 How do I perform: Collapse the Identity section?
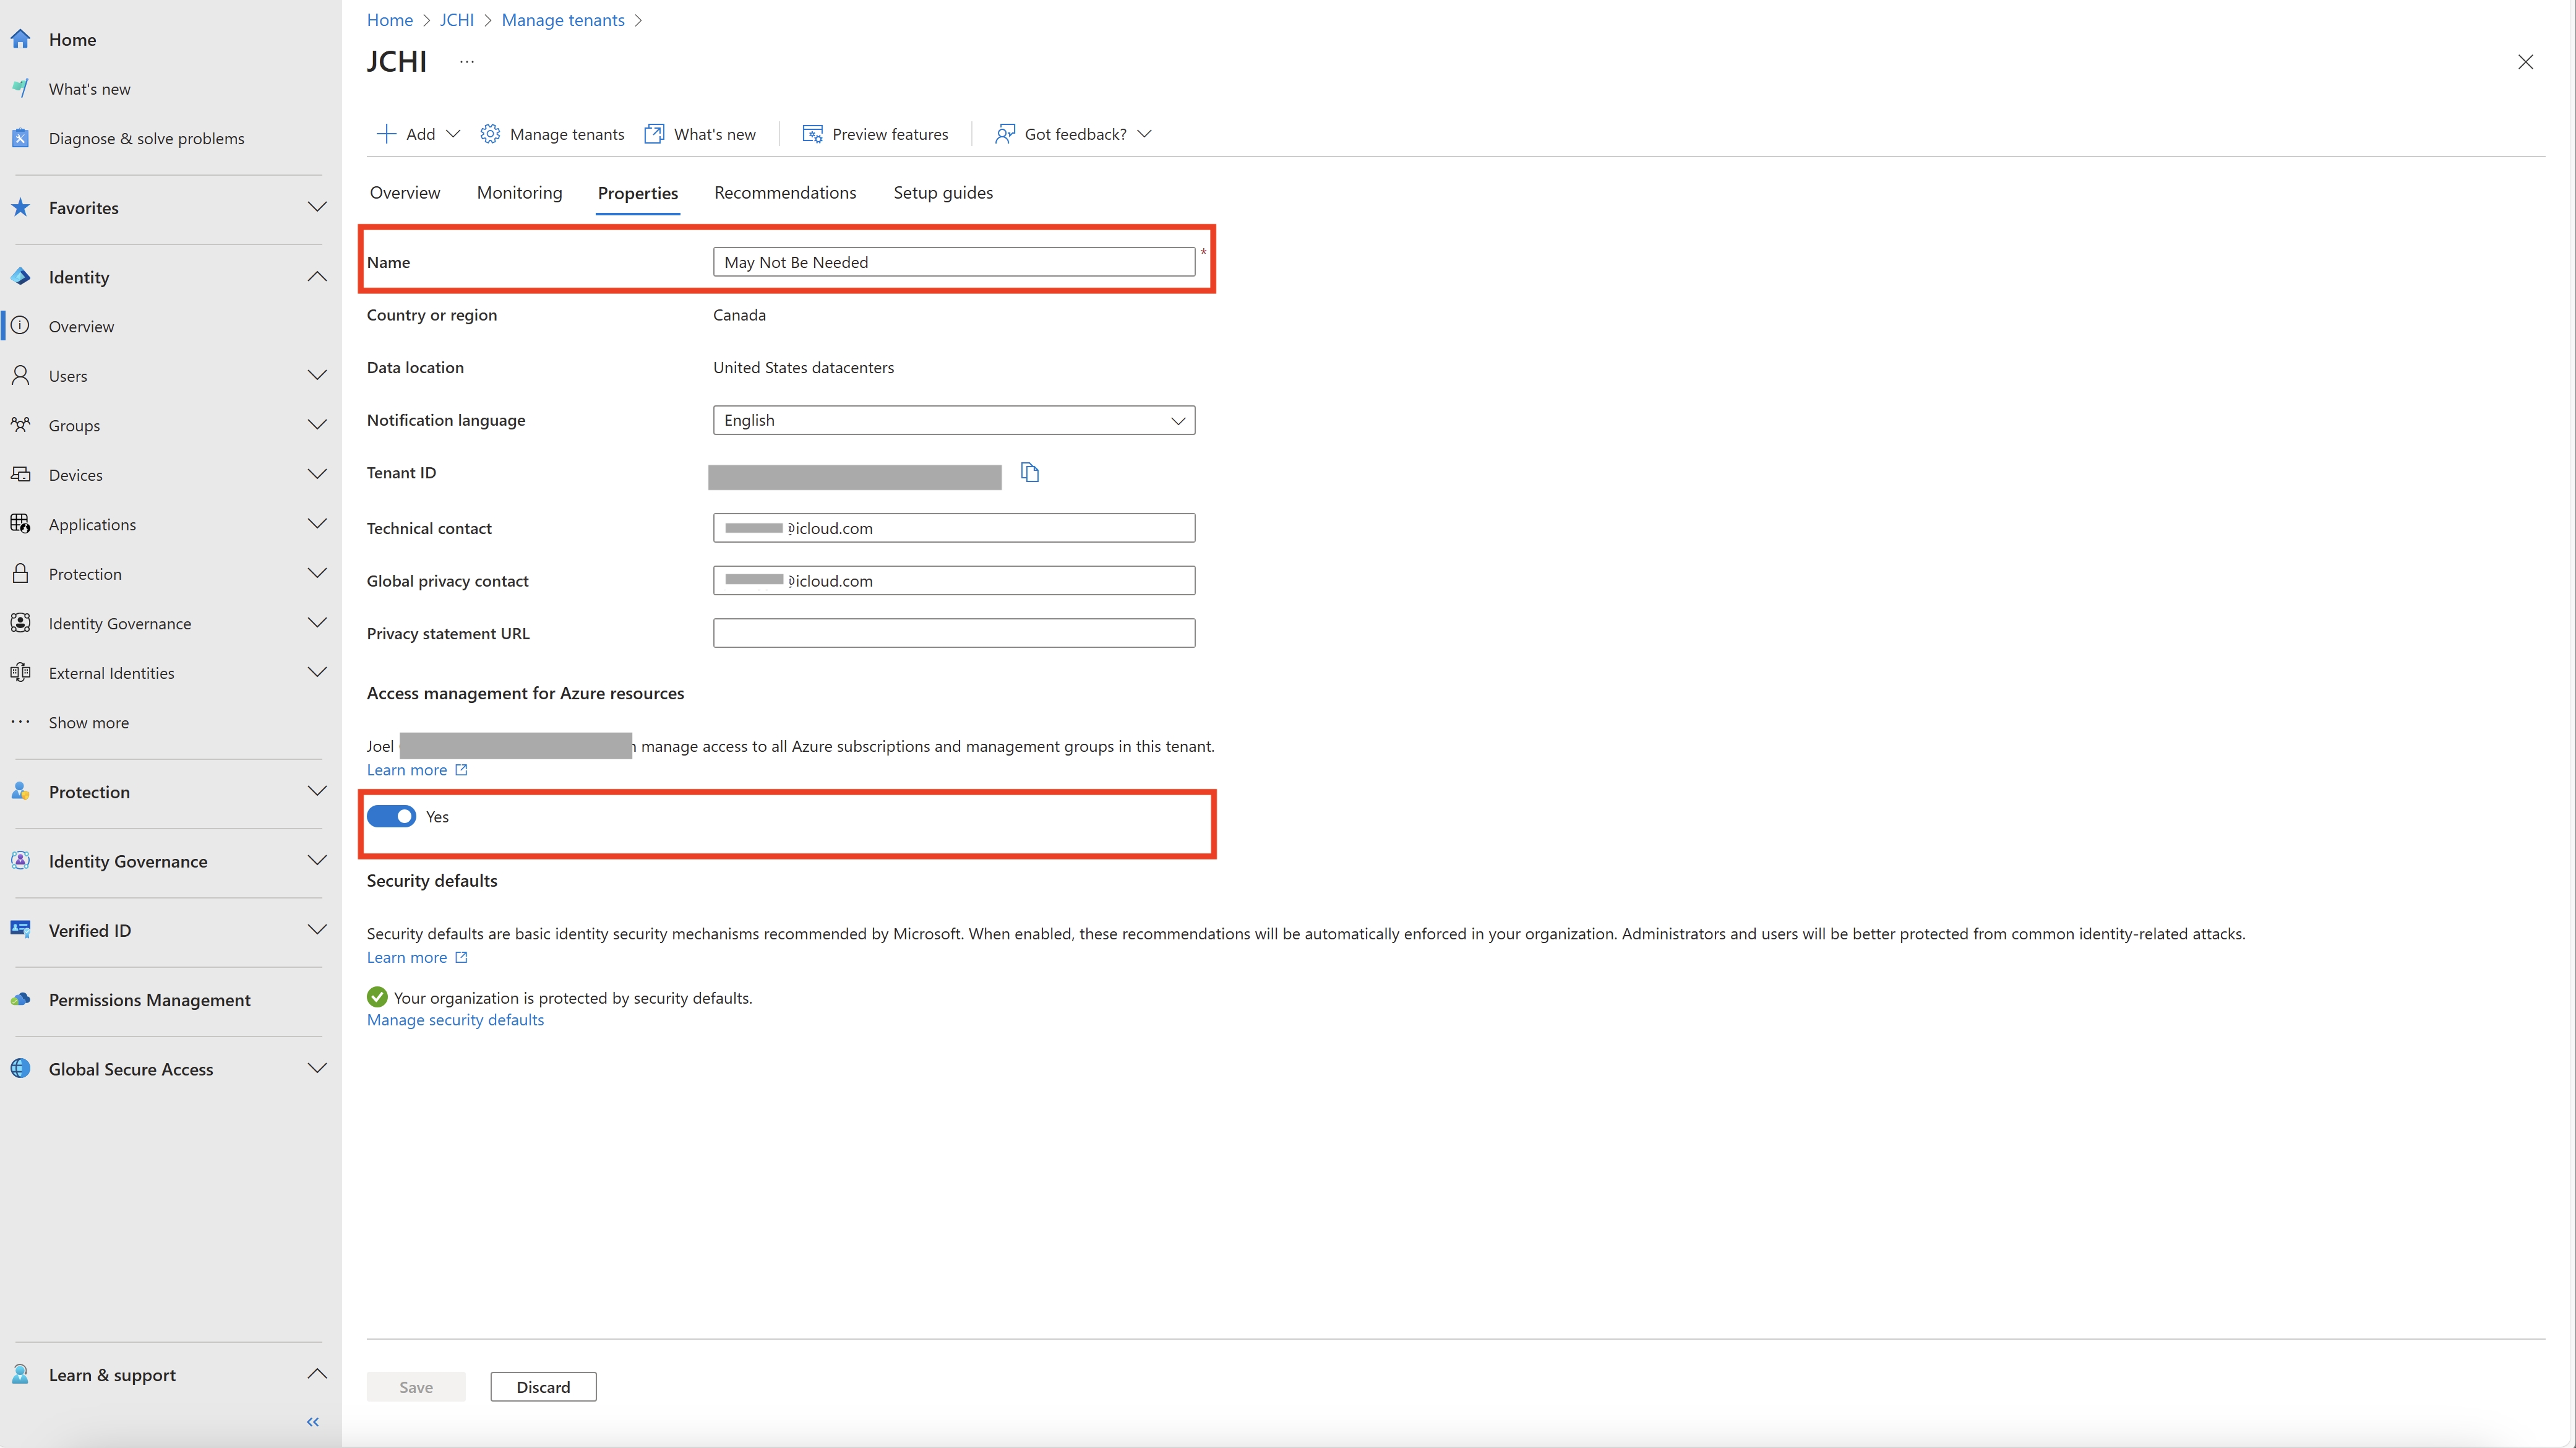point(317,276)
